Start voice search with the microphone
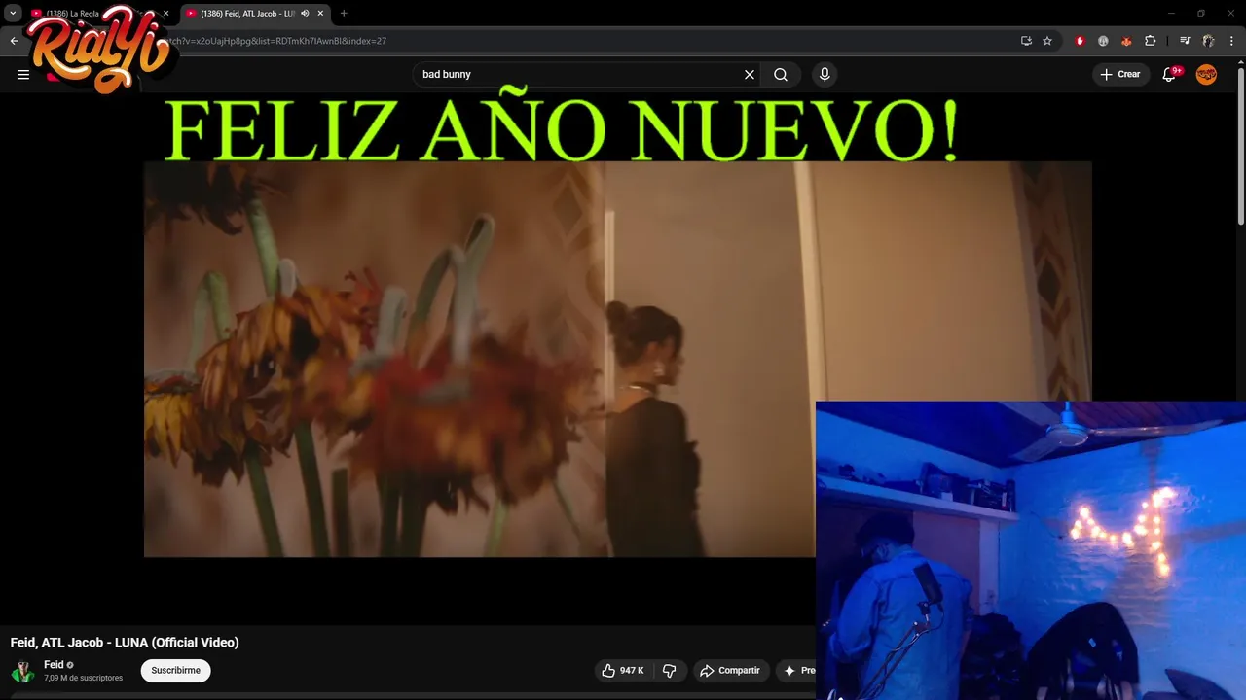 click(x=825, y=75)
